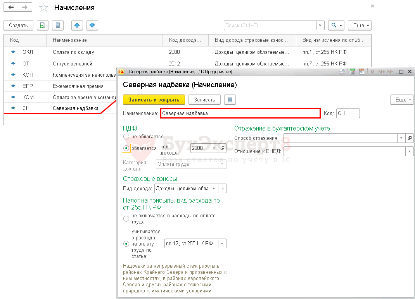Select НДФЛ 'не облагается' radio button
Viewport: 415px width, 299px height.
(126, 137)
